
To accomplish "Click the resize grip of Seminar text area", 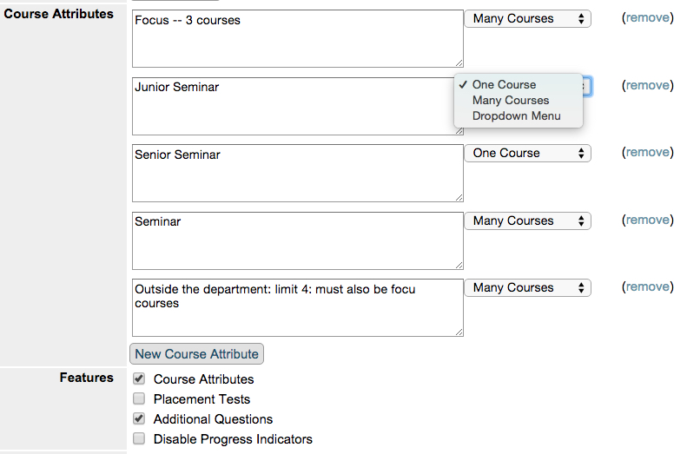I will 459,265.
